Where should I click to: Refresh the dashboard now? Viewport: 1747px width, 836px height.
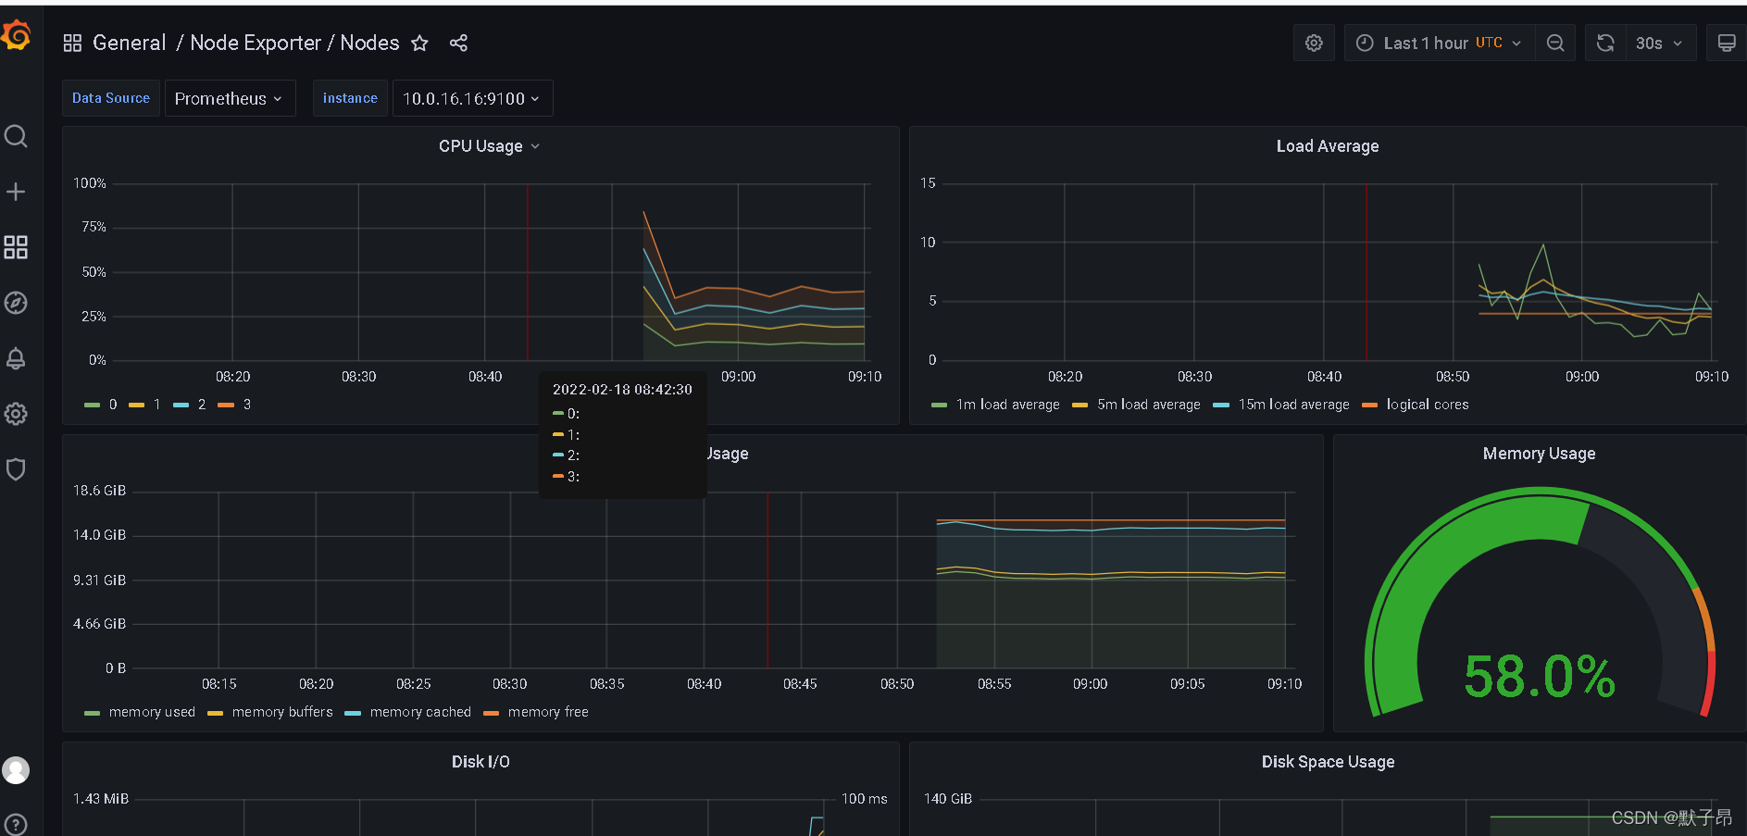(1605, 43)
